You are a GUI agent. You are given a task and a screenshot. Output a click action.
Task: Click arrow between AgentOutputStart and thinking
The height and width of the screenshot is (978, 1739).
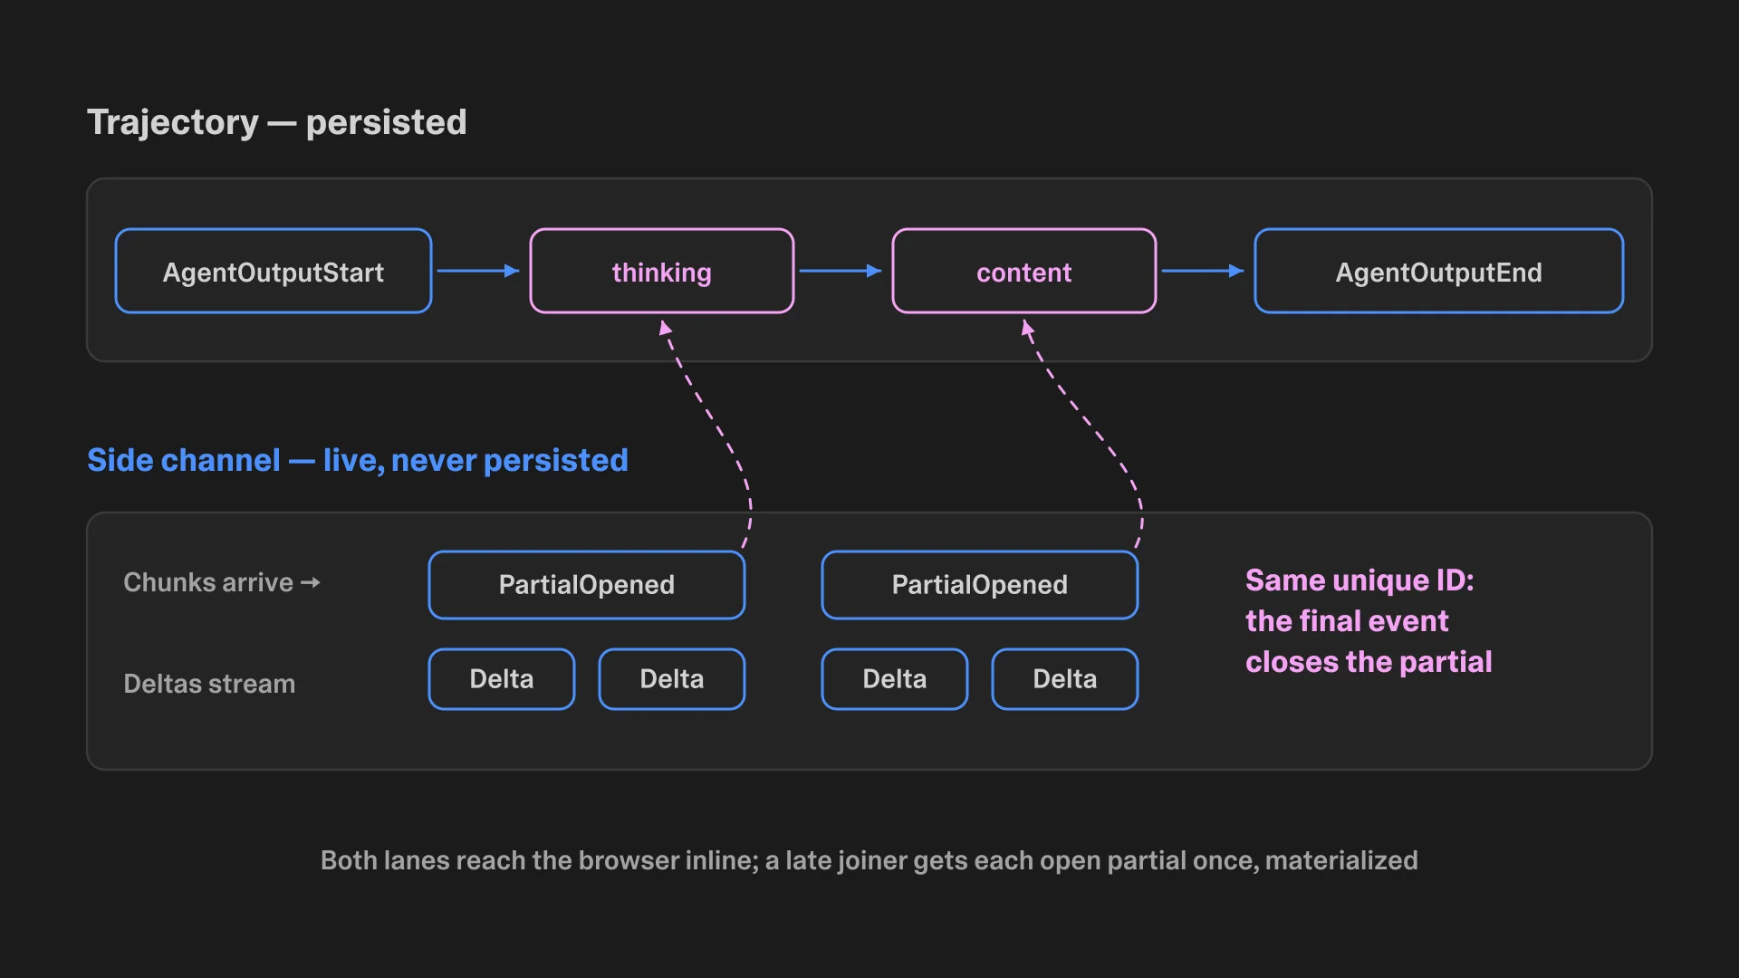tap(478, 271)
